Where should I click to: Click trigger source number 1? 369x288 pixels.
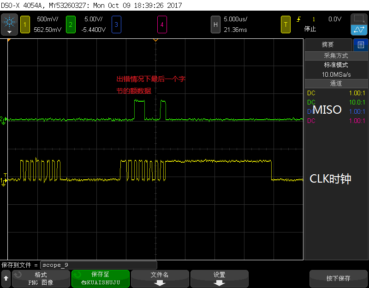(x=314, y=19)
